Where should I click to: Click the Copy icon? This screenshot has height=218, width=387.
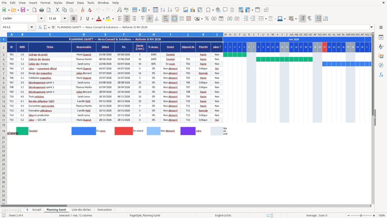tap(64, 10)
